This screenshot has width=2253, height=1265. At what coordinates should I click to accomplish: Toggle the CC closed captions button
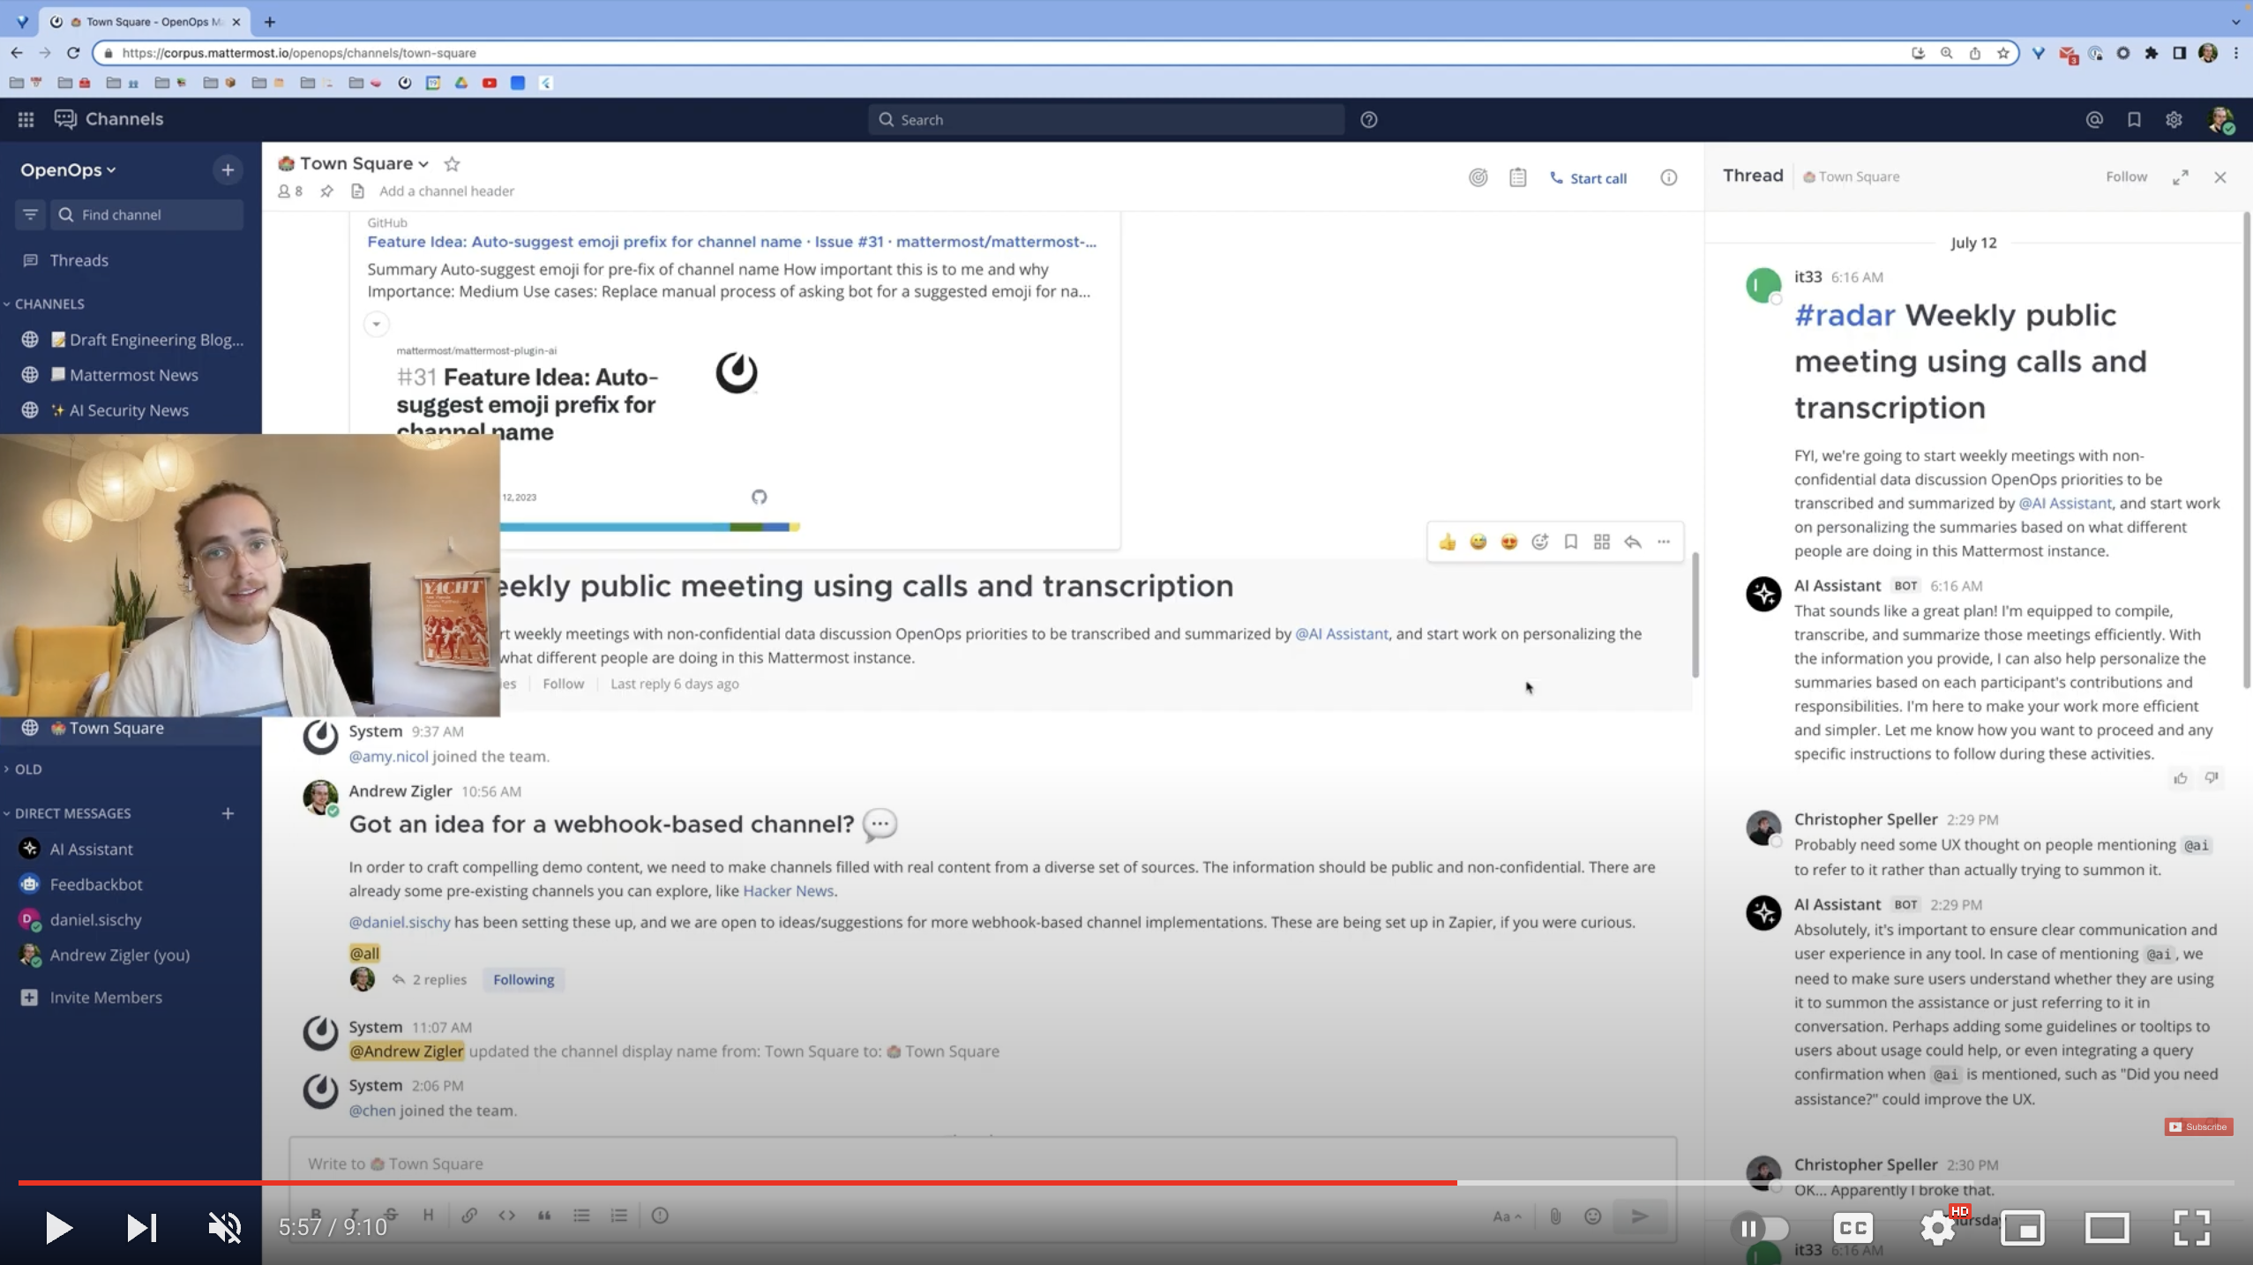1855,1228
